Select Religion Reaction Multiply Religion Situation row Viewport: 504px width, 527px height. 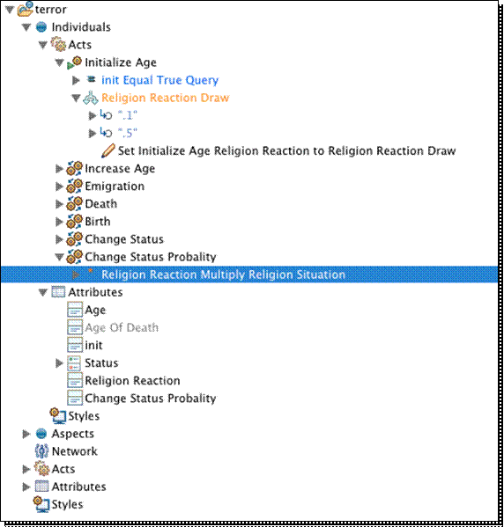249,274
